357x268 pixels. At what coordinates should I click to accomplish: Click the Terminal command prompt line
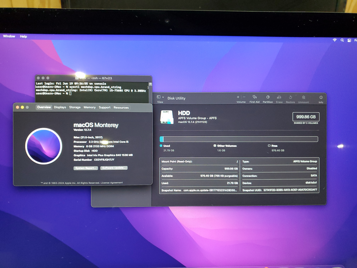54,93
